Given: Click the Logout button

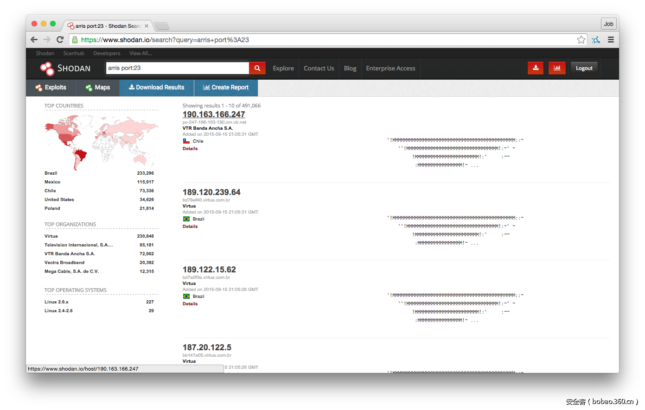Looking at the screenshot, I should click(x=584, y=68).
